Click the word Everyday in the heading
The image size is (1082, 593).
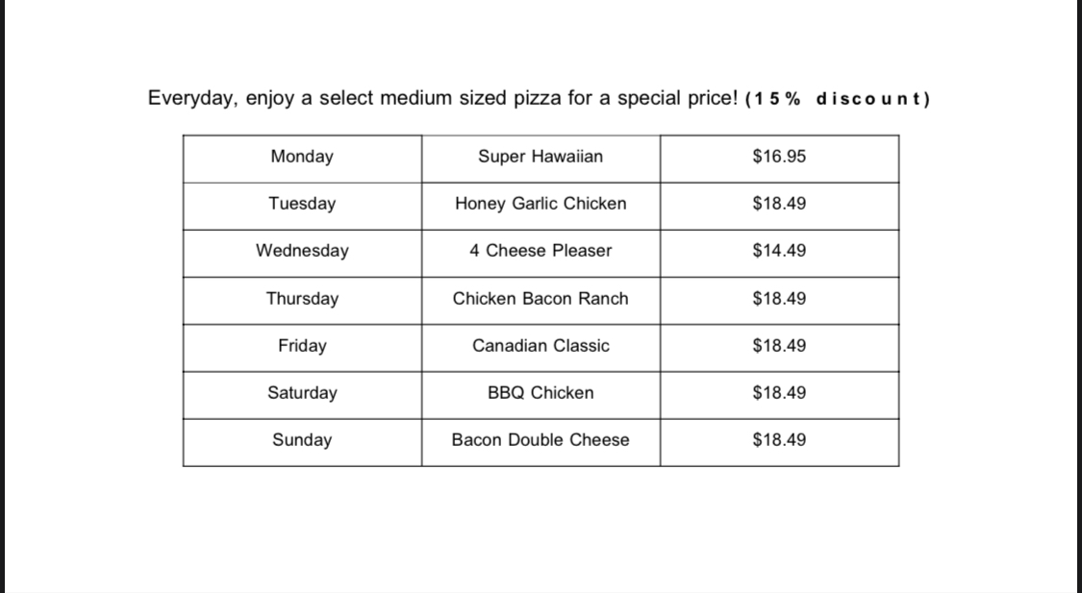(191, 99)
